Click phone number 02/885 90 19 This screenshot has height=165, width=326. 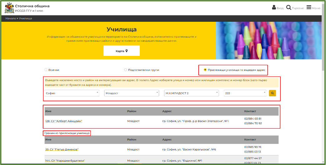pyautogui.click(x=253, y=147)
